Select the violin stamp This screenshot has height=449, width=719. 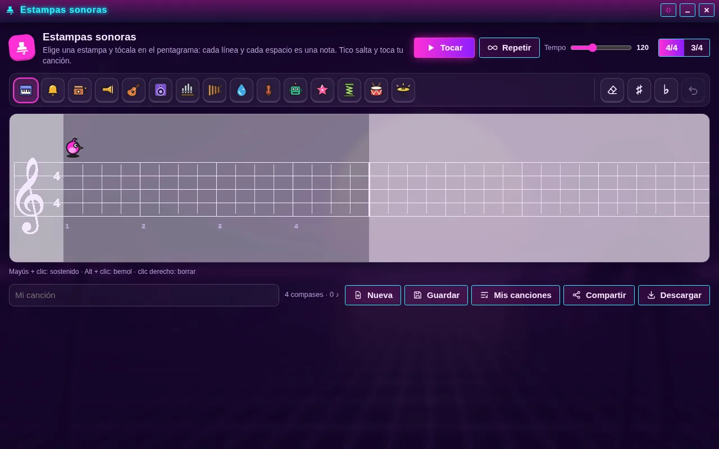click(269, 90)
